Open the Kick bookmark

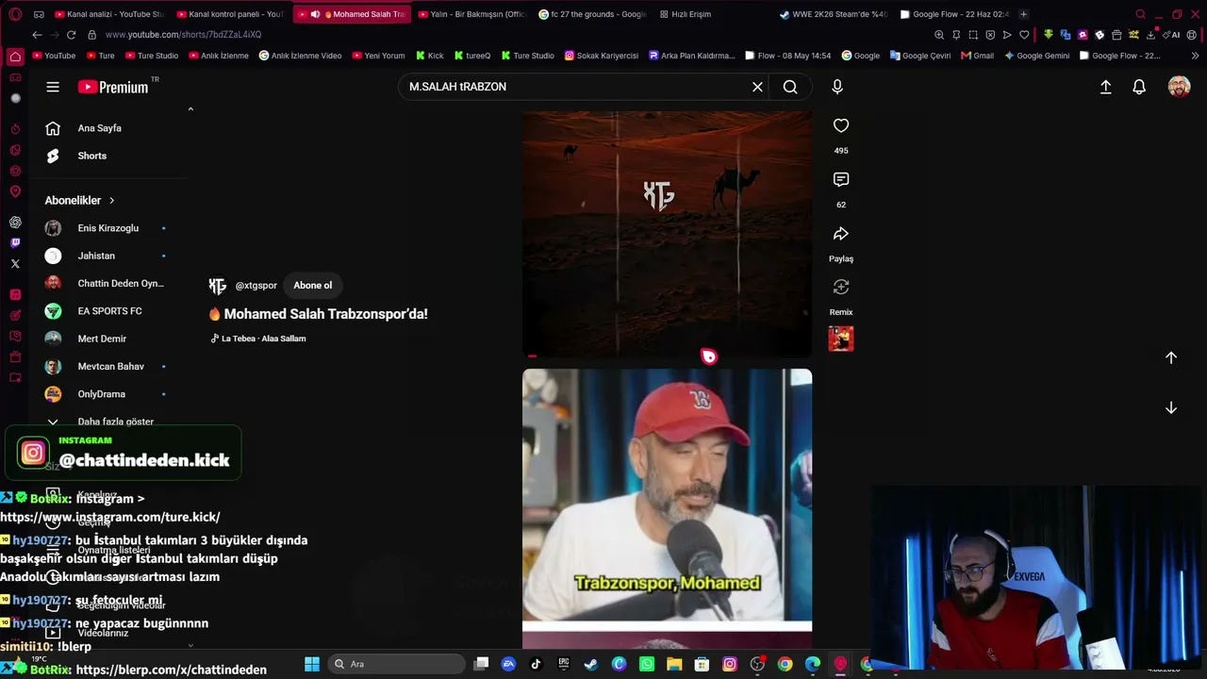(x=429, y=56)
